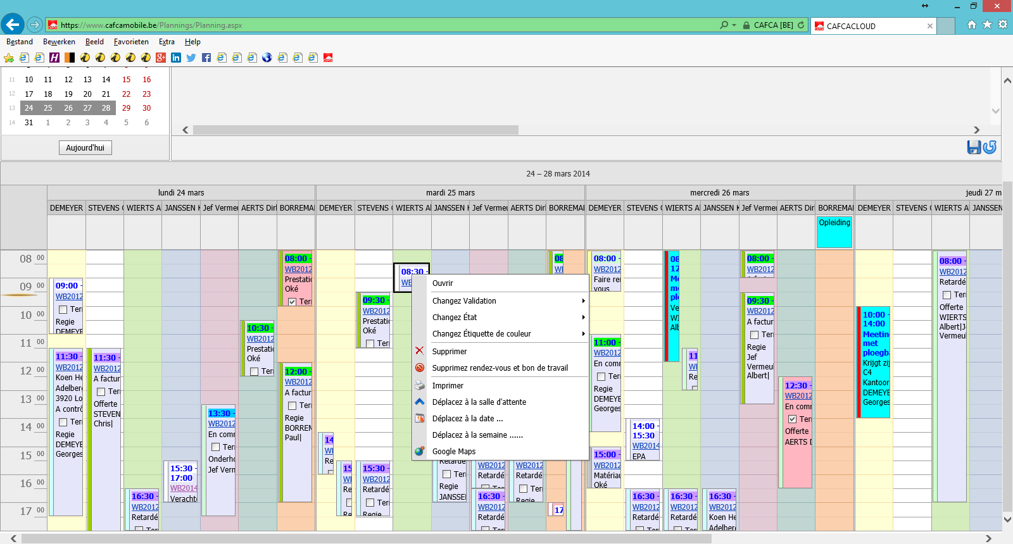1013x544 pixels.
Task: Click the browser forward arrow
Action: tap(35, 25)
